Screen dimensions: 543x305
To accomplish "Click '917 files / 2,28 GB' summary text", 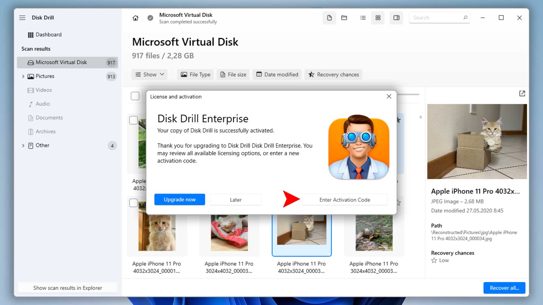I will (x=163, y=56).
